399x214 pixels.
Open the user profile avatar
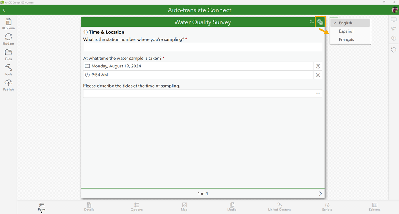point(395,10)
